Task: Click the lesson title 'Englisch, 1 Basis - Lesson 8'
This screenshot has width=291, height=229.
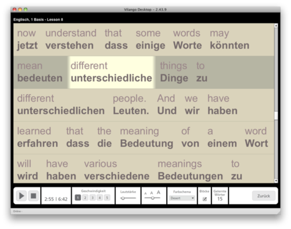Action: [x=38, y=20]
